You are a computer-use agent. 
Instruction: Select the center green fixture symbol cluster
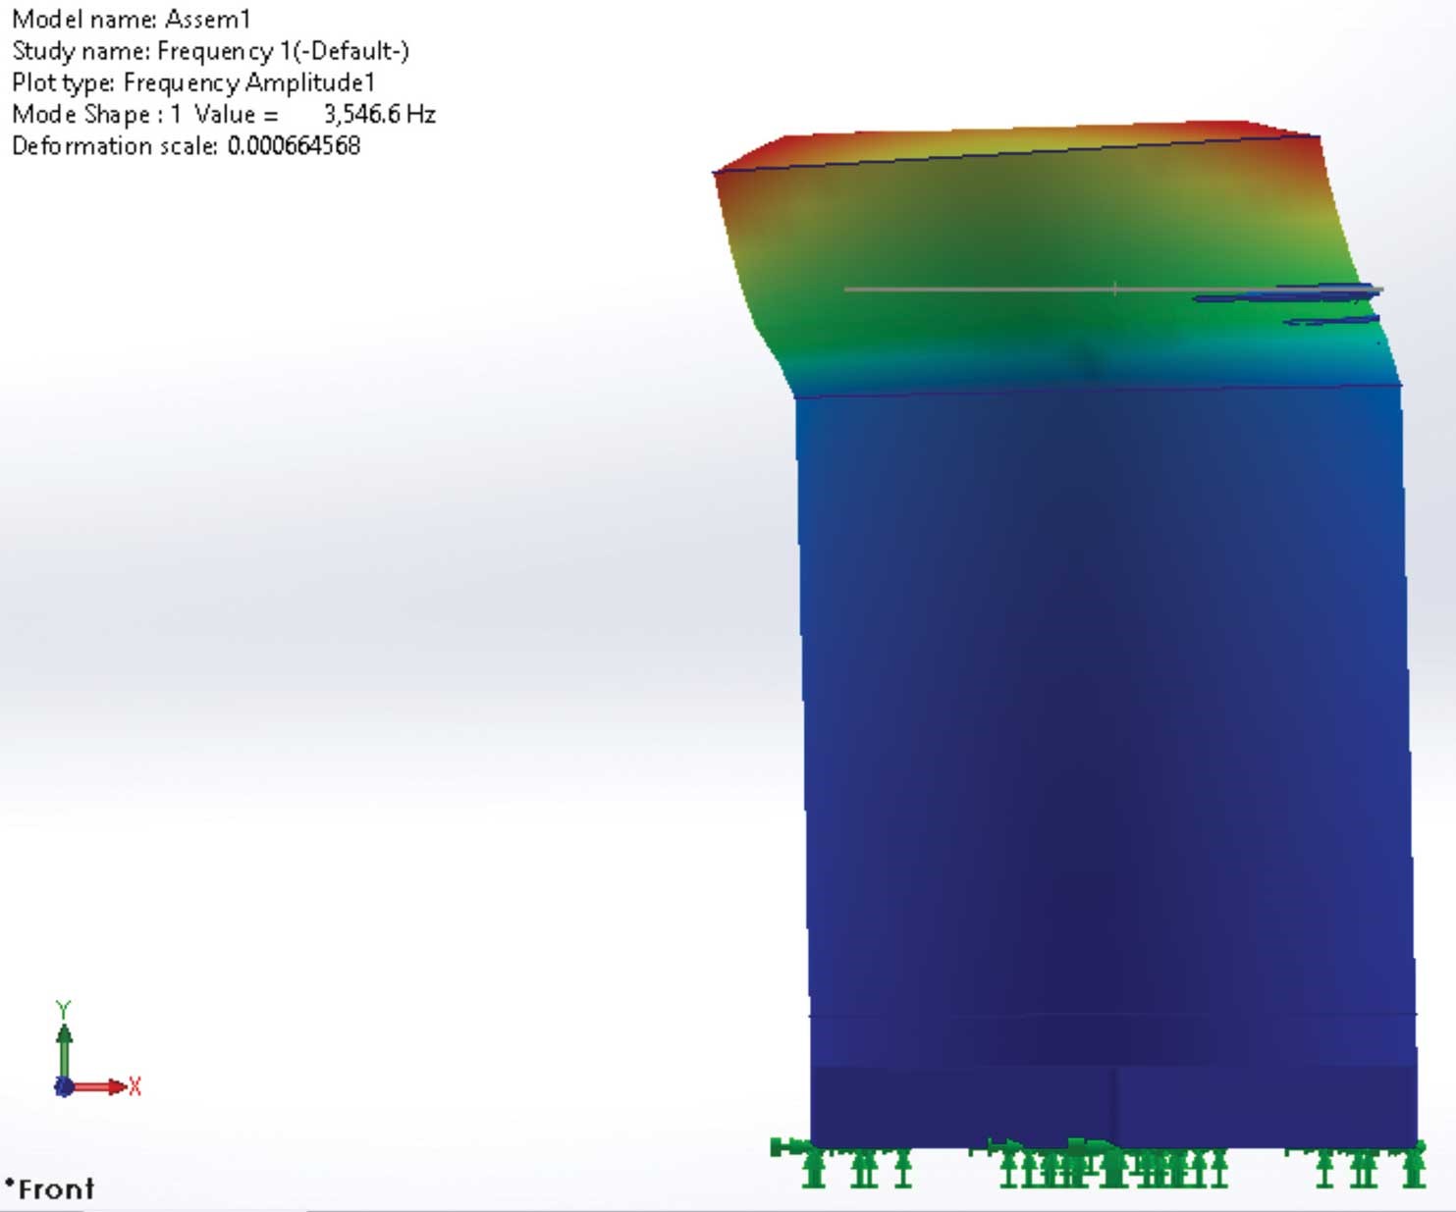(1109, 1165)
